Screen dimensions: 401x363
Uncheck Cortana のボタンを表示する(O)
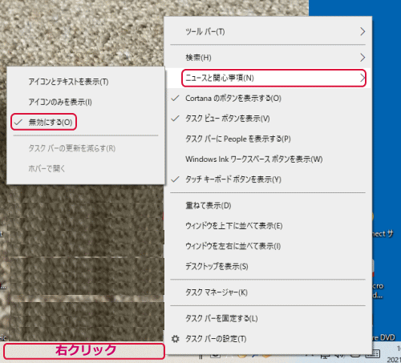pyautogui.click(x=268, y=99)
